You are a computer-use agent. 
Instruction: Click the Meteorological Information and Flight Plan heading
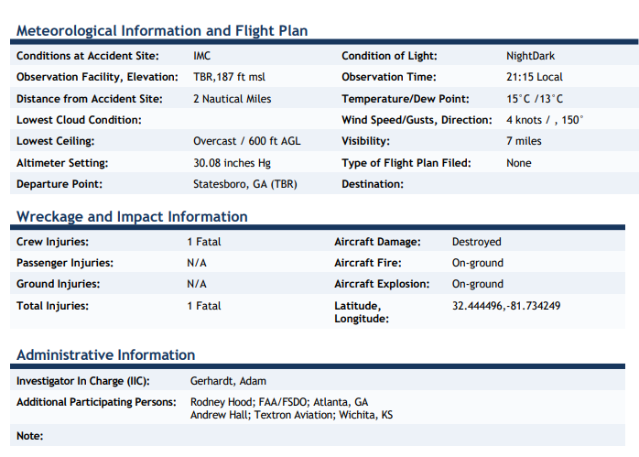click(162, 31)
